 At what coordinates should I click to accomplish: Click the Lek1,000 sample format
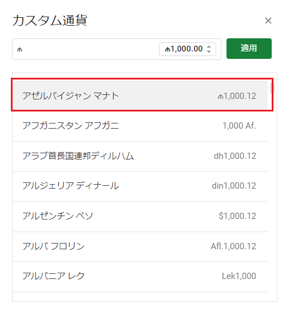pyautogui.click(x=239, y=276)
